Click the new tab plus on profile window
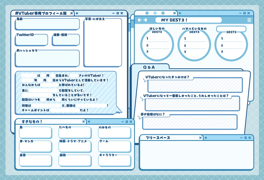 [77, 13]
